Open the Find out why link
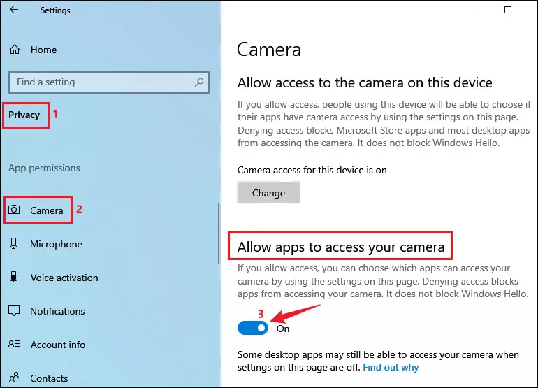Image resolution: width=538 pixels, height=388 pixels. [x=391, y=368]
